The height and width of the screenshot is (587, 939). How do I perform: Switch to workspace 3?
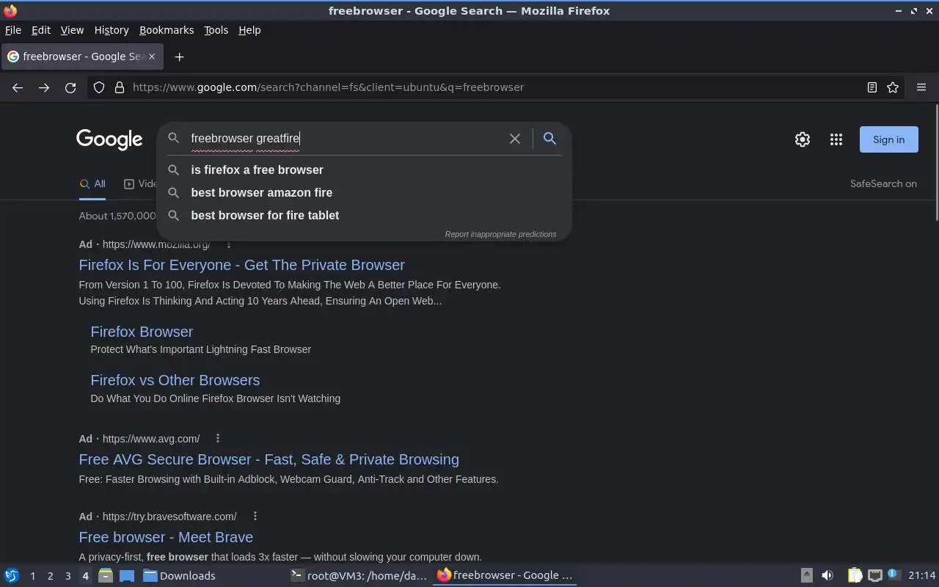click(x=67, y=576)
